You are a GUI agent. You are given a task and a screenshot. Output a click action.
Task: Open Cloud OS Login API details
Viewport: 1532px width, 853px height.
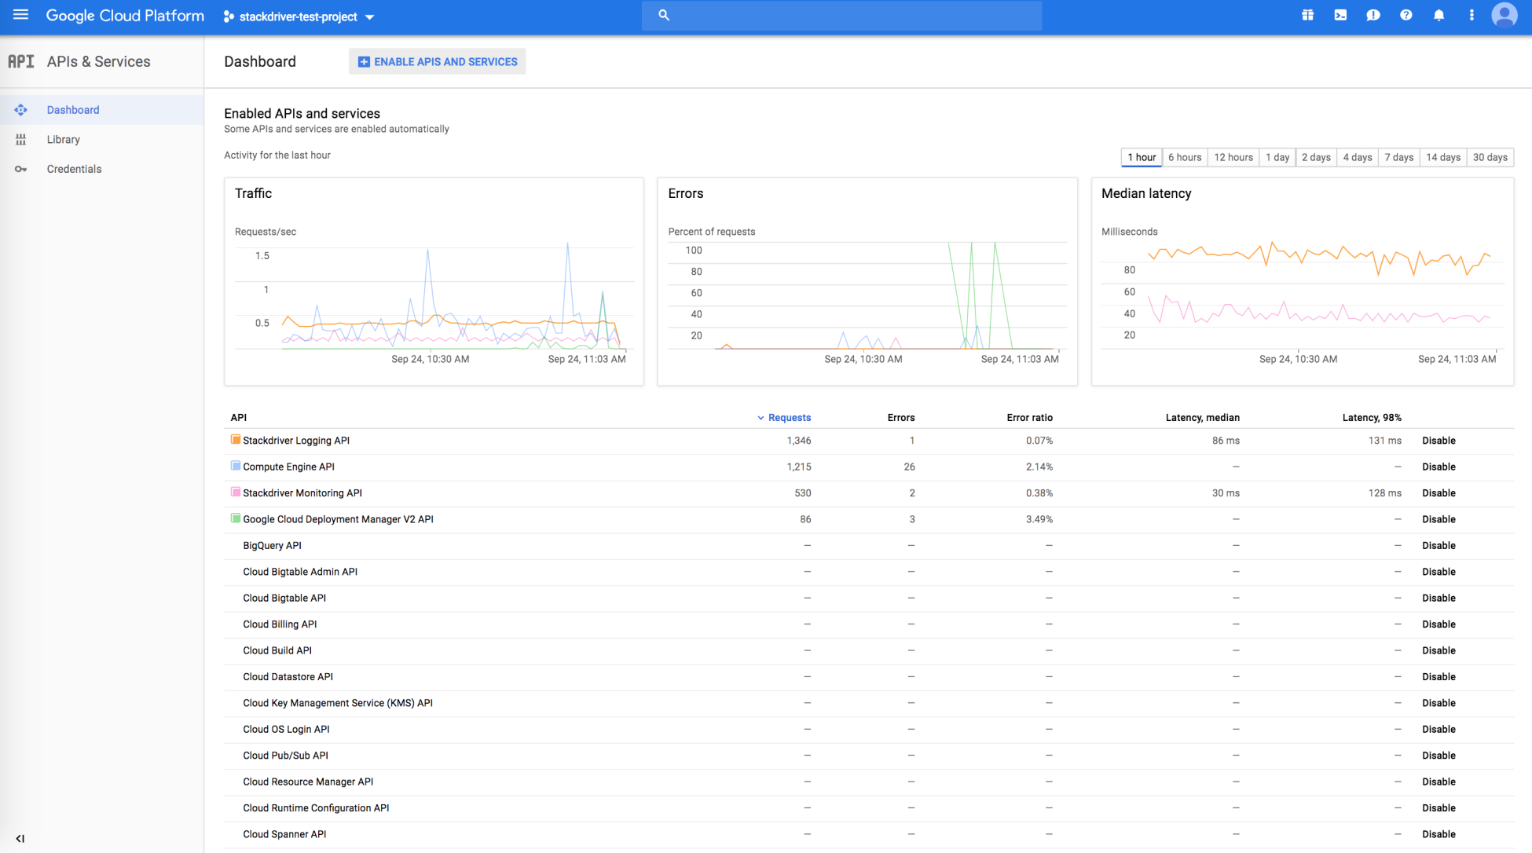click(x=286, y=730)
